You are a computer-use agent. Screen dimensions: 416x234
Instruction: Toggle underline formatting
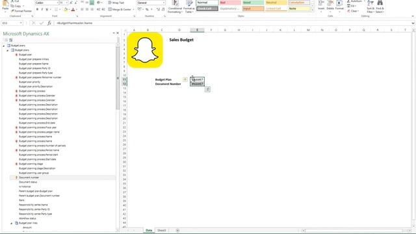[47, 10]
